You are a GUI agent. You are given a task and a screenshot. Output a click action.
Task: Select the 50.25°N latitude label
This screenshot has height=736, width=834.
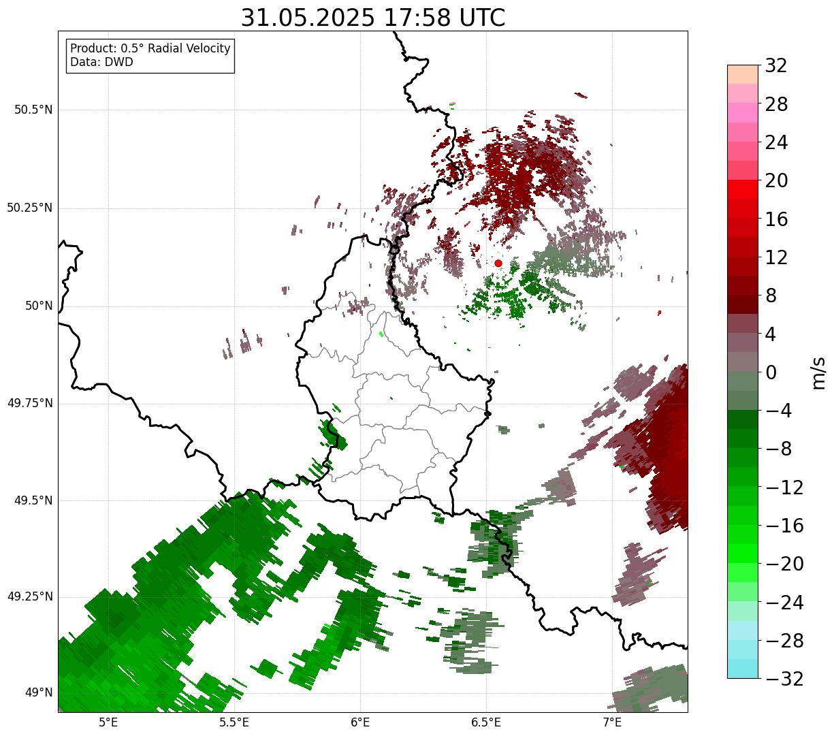(x=30, y=208)
